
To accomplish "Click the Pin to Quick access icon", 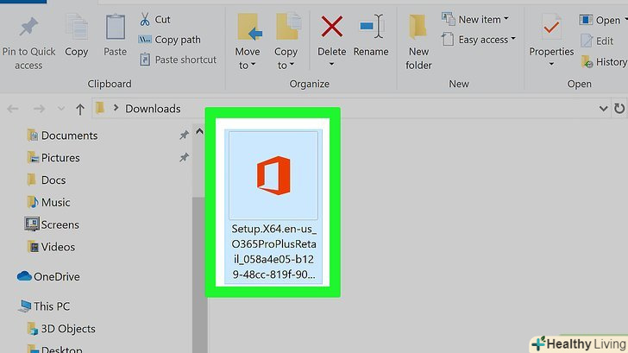I will click(x=28, y=28).
